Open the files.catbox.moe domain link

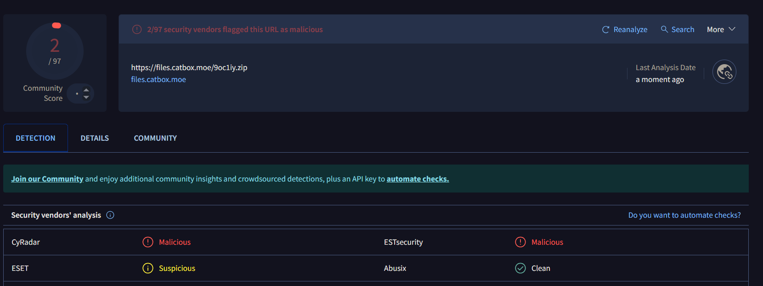pos(158,79)
